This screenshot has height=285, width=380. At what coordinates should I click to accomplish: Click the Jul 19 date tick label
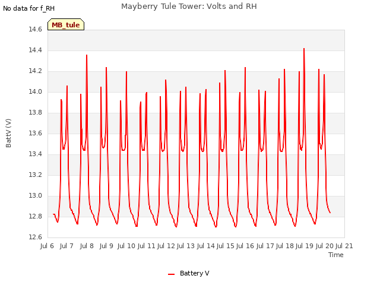pyautogui.click(x=305, y=246)
